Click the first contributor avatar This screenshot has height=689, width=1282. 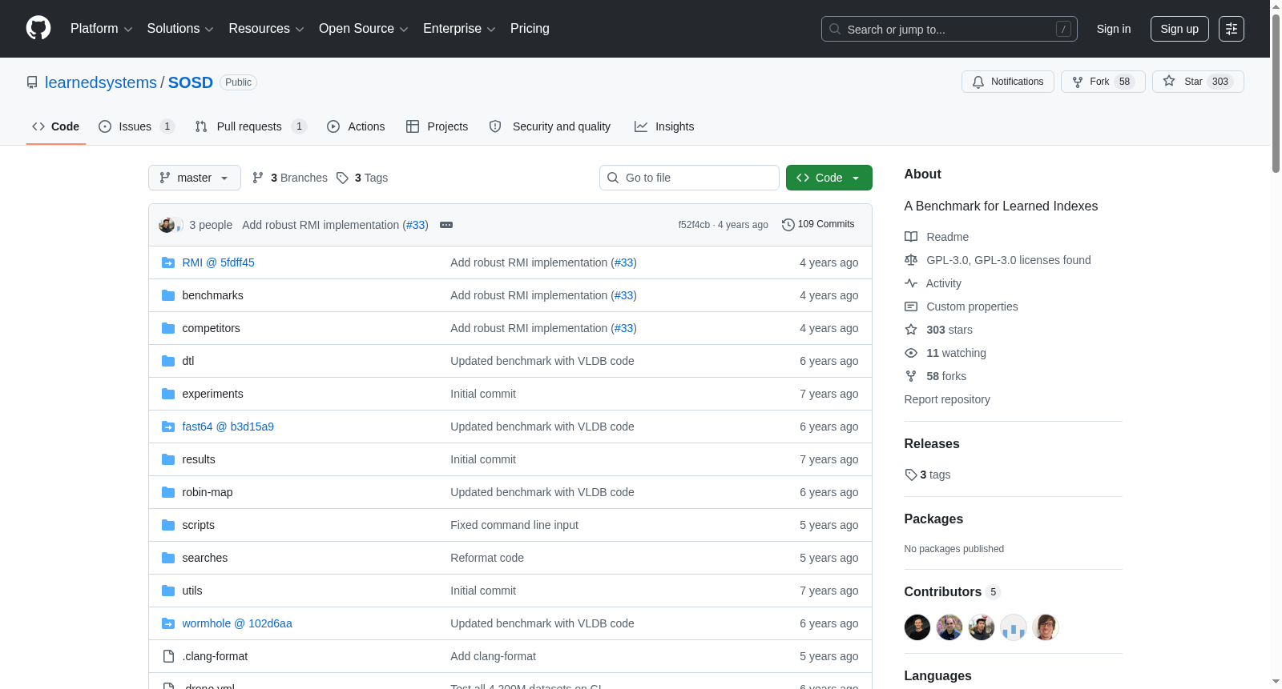pyautogui.click(x=917, y=627)
